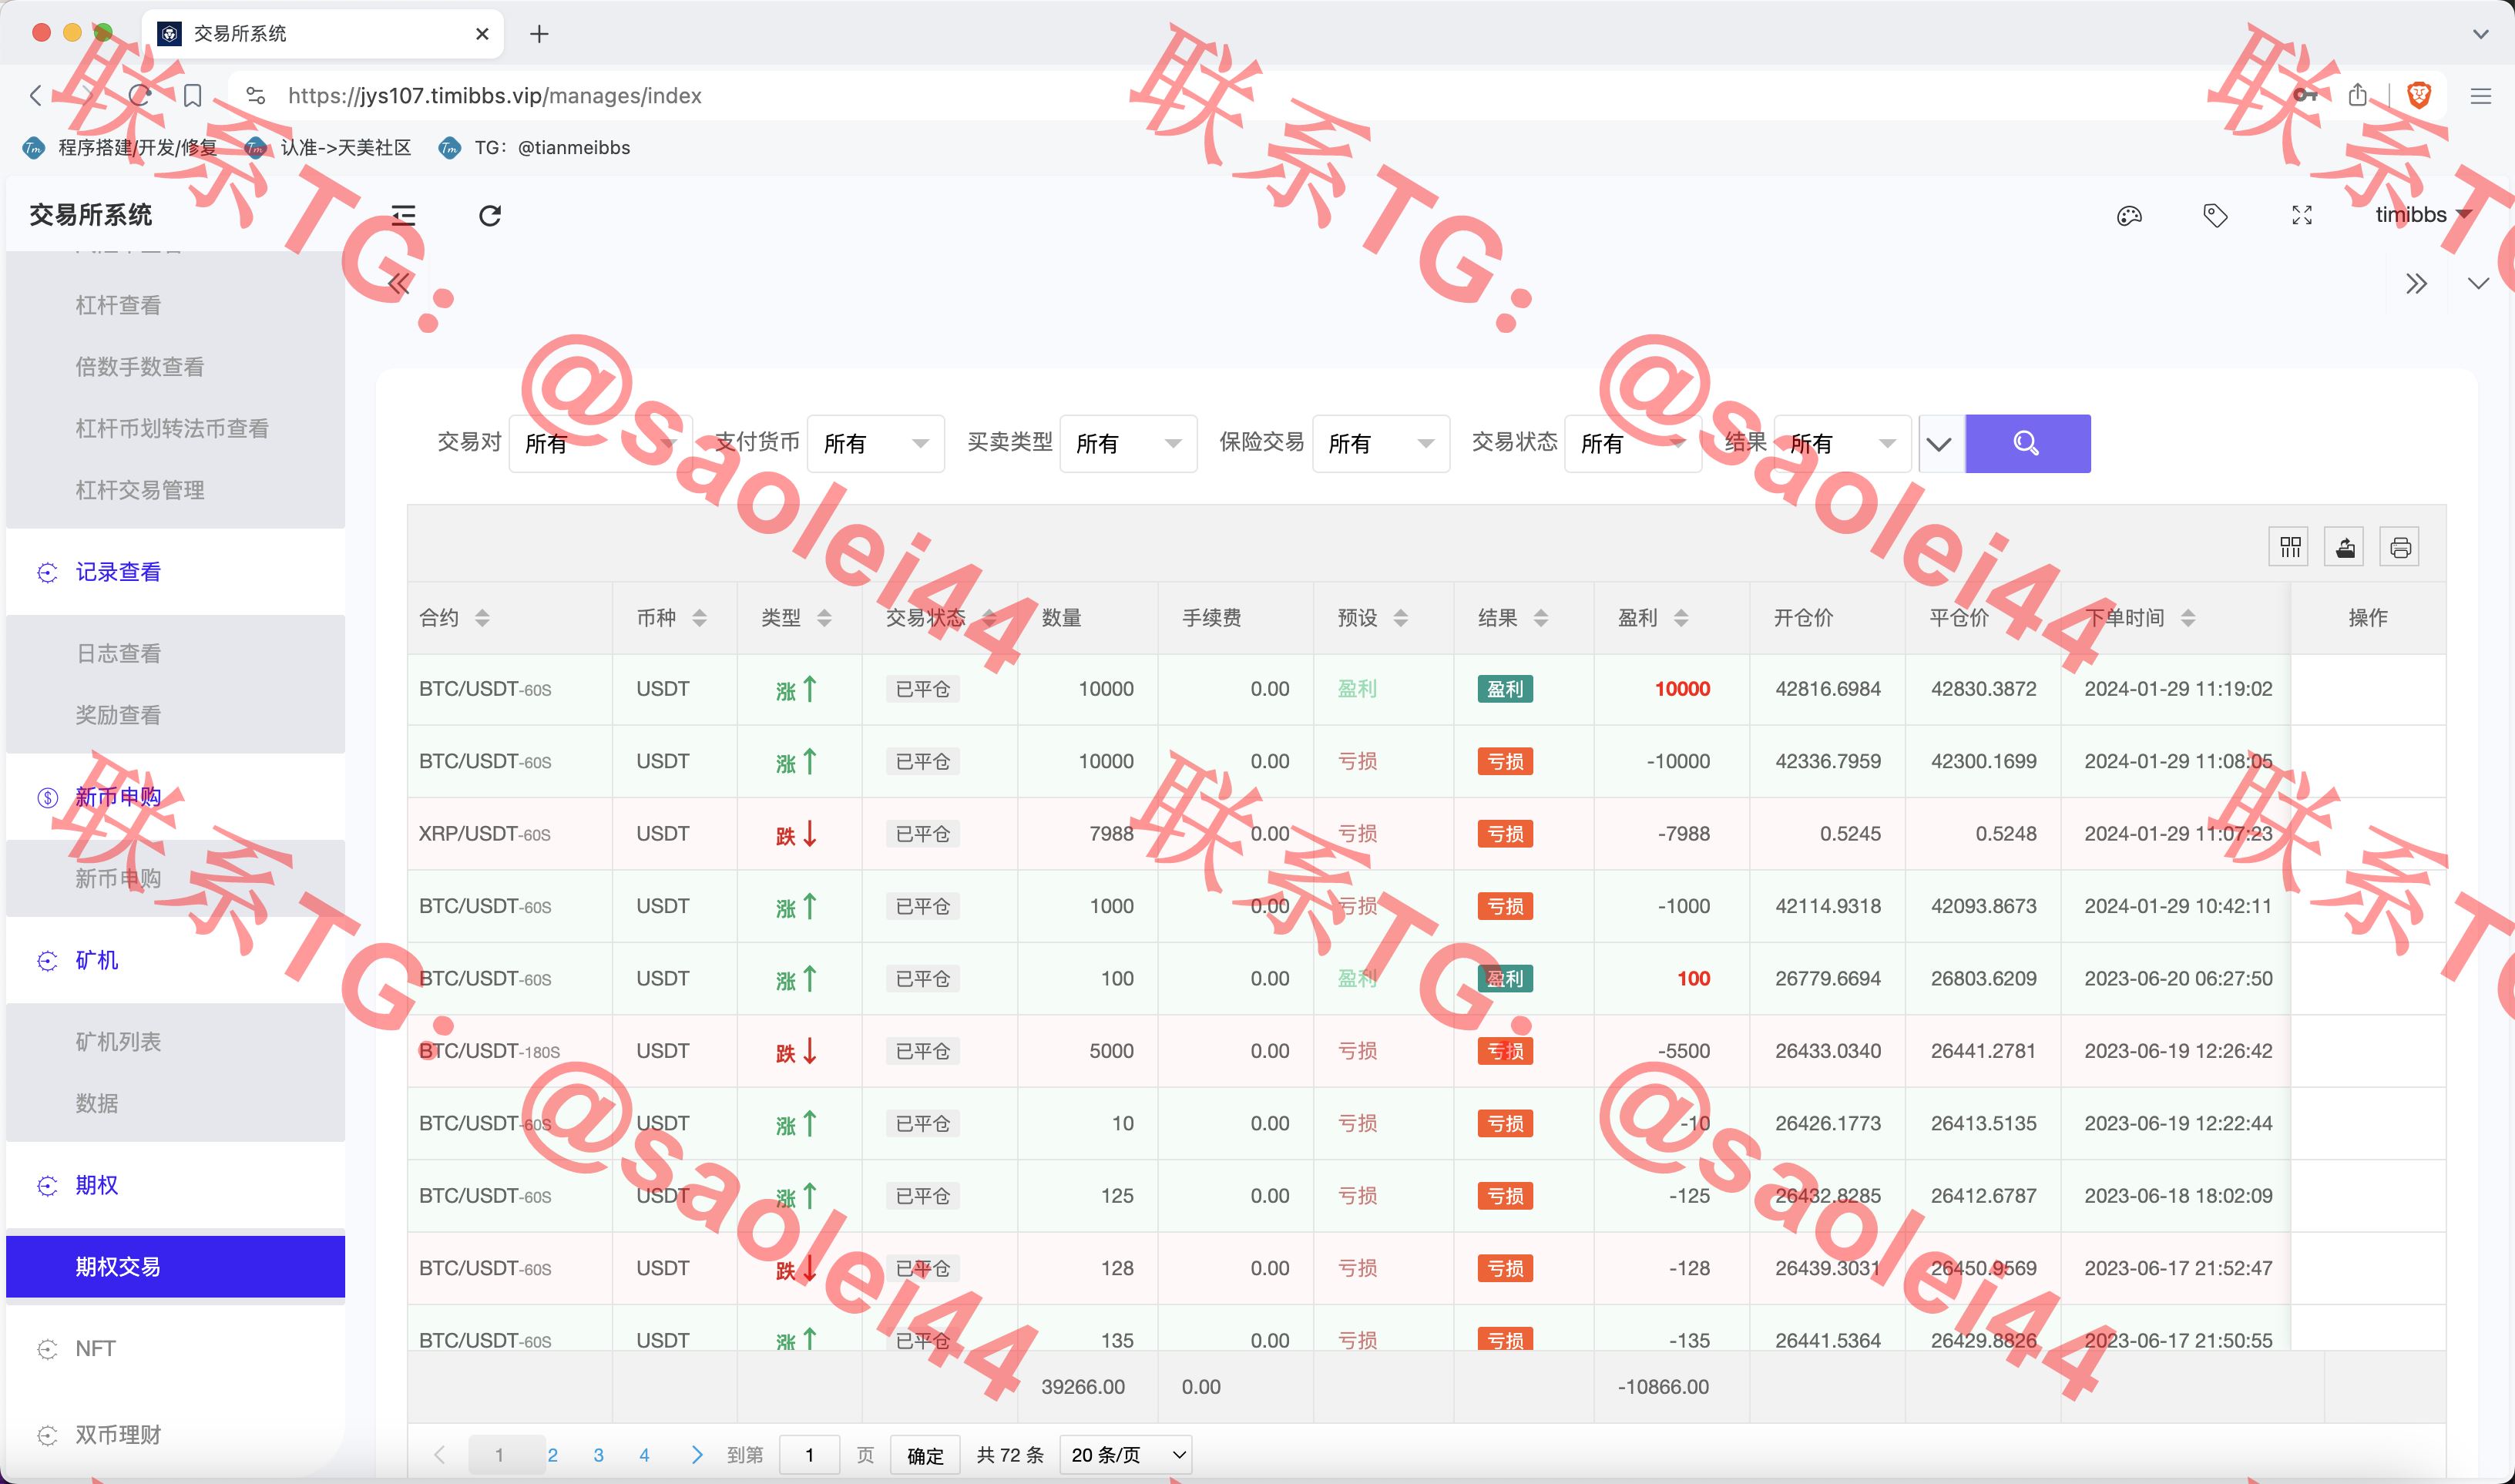Expand 记录查看 menu group
Image resolution: width=2515 pixels, height=1484 pixels.
175,572
